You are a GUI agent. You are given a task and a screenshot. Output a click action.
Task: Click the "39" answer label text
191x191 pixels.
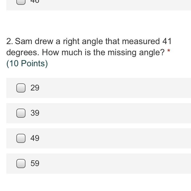point(35,113)
